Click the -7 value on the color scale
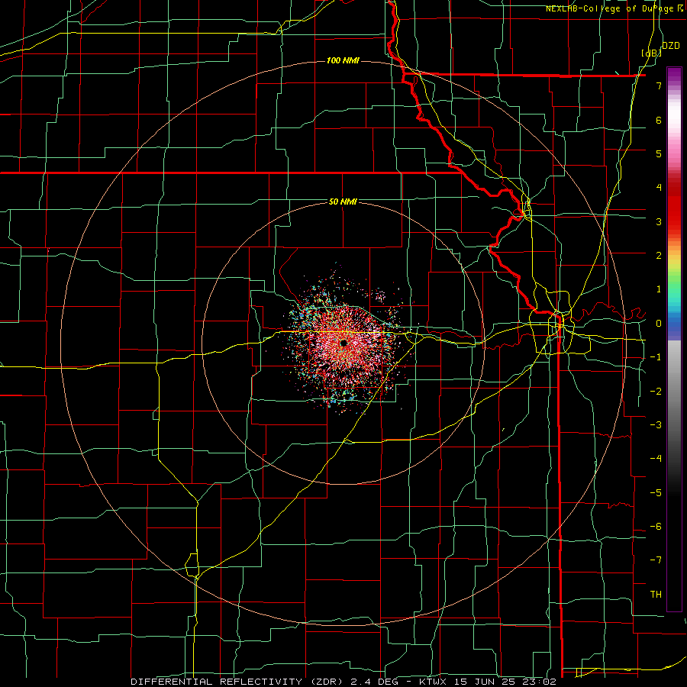 [656, 560]
